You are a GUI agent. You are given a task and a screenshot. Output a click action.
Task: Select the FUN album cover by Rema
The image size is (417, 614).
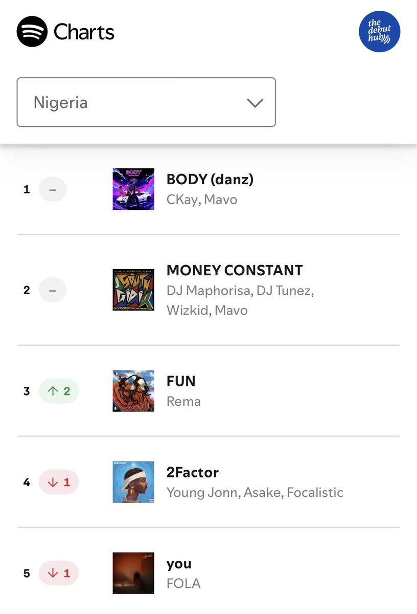pyautogui.click(x=133, y=391)
